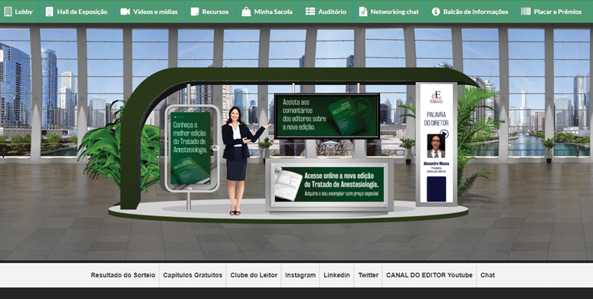Click the Acesse online a nova edição banner
The height and width of the screenshot is (299, 593).
point(329,184)
